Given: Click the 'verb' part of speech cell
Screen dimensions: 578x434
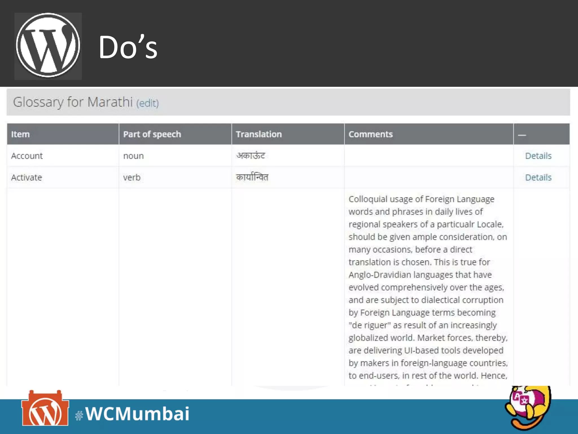Looking at the screenshot, I should 175,177.
